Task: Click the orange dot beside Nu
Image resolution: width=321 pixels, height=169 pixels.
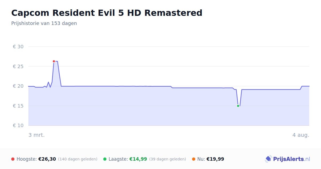Action: [194, 159]
